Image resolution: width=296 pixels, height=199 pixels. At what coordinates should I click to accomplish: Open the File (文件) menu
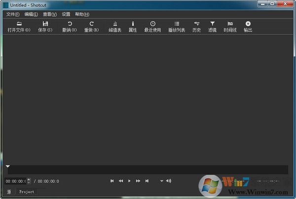(x=13, y=14)
